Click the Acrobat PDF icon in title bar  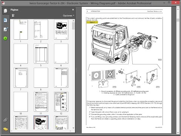[3, 3]
